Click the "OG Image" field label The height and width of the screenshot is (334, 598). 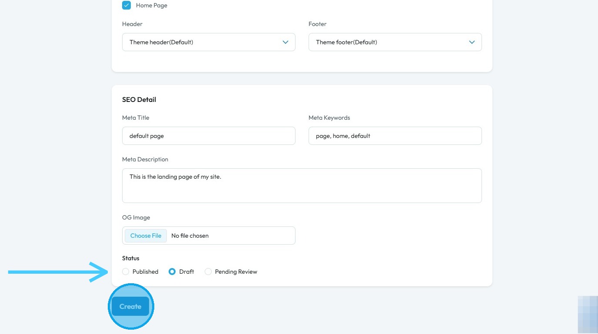[136, 217]
